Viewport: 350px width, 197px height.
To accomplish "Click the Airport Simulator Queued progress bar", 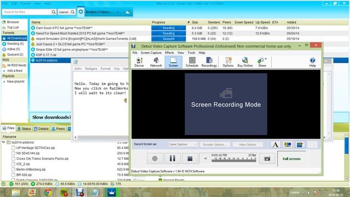I will click(x=168, y=39).
